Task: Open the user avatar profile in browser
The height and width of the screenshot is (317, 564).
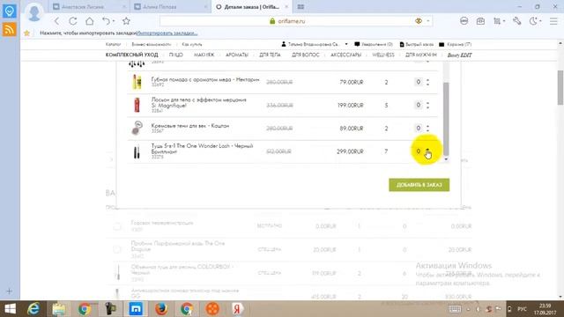Action: (34, 13)
